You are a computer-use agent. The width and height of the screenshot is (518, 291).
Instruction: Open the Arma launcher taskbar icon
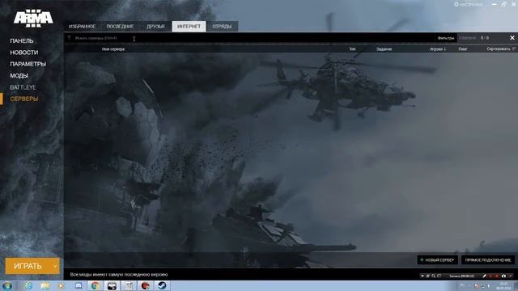coord(112,285)
